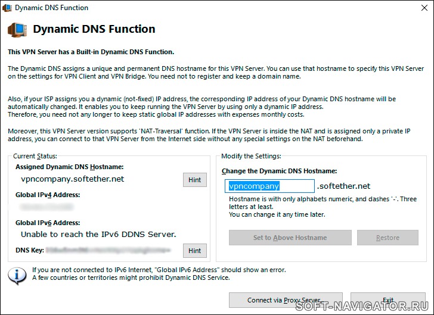Click the Restore button
The width and height of the screenshot is (434, 315).
tap(387, 238)
